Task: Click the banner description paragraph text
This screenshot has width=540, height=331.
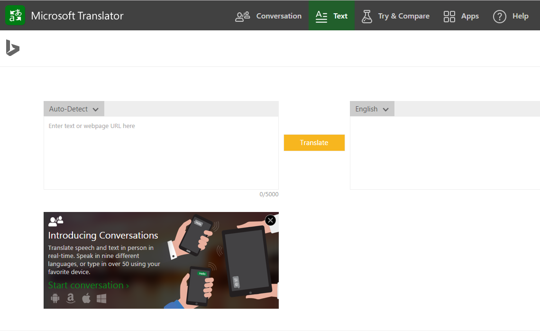Action: [x=104, y=260]
